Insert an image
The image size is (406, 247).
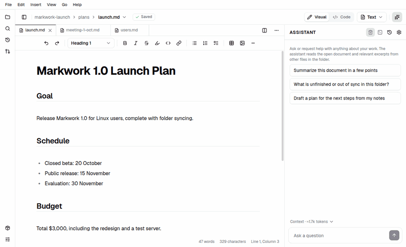(x=242, y=43)
